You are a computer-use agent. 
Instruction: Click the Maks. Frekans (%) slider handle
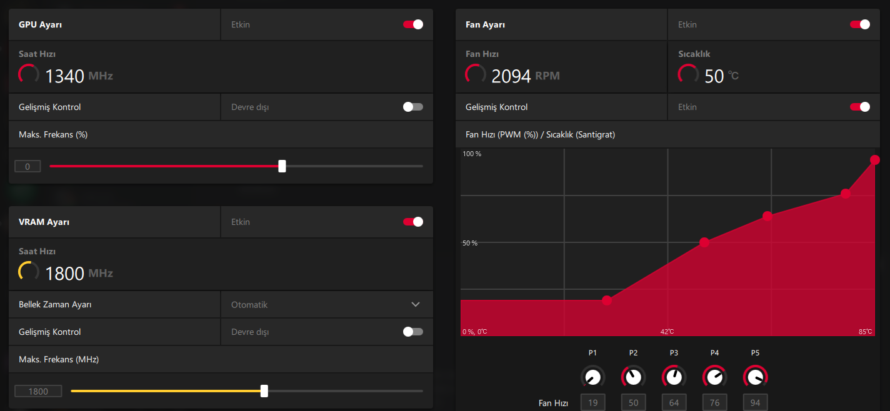click(x=282, y=166)
